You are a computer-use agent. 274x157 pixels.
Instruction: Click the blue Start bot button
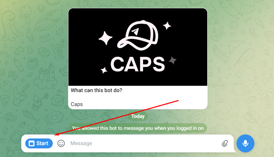tap(39, 143)
